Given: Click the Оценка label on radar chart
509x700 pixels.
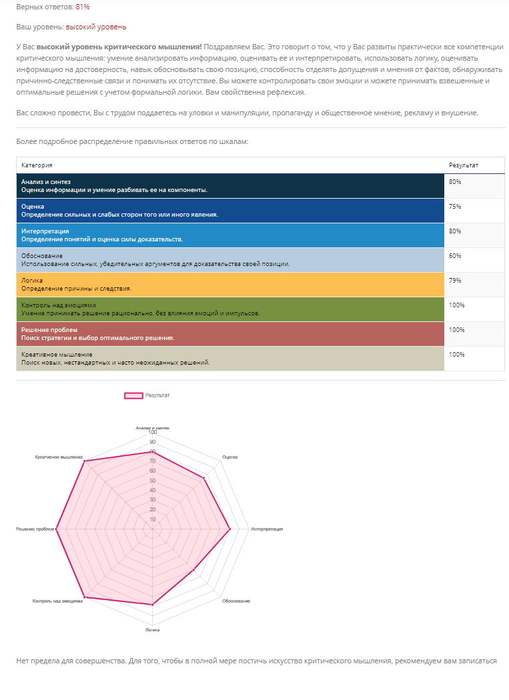Looking at the screenshot, I should (x=230, y=457).
